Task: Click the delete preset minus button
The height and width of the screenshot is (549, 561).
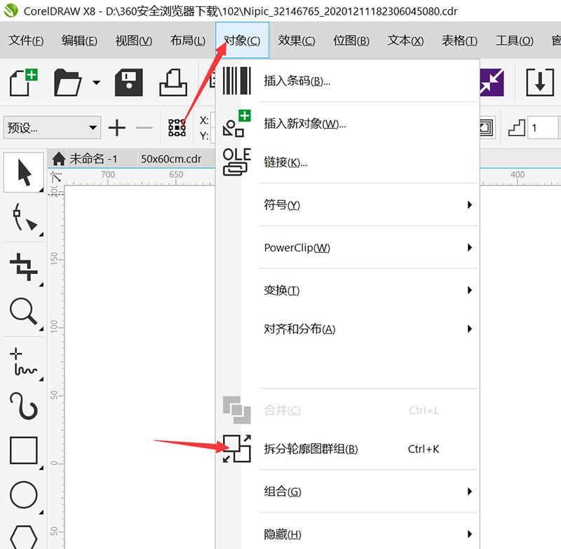Action: click(144, 127)
